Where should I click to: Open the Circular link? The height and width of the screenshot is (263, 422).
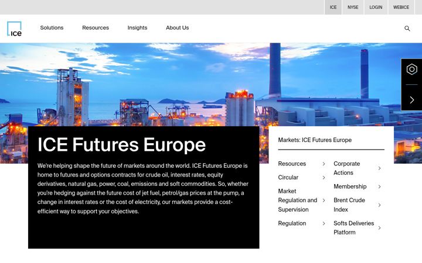point(288,178)
